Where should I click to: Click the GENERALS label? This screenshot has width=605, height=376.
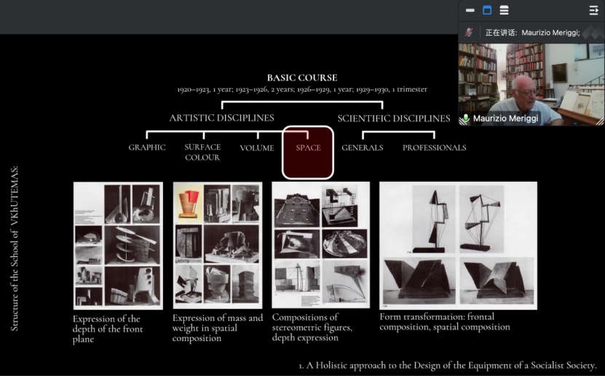[x=363, y=148]
